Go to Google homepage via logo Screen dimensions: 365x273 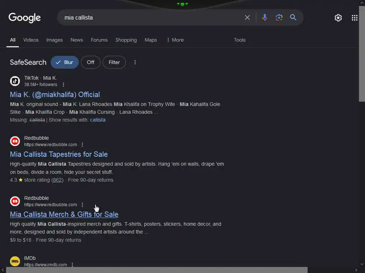(25, 18)
